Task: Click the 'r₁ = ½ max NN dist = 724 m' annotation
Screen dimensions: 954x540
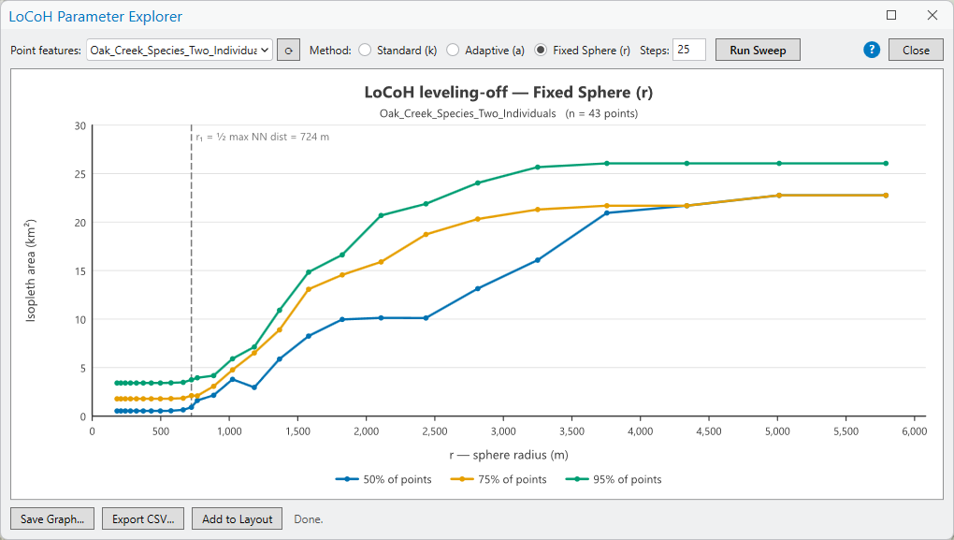Action: [262, 137]
